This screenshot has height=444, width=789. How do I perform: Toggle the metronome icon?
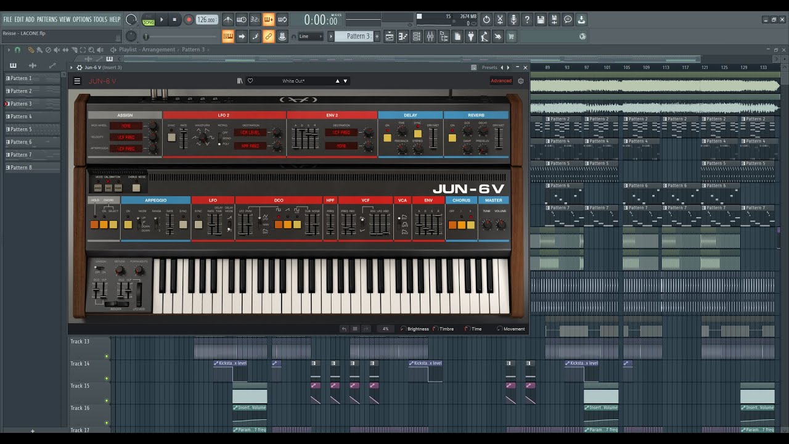(228, 20)
